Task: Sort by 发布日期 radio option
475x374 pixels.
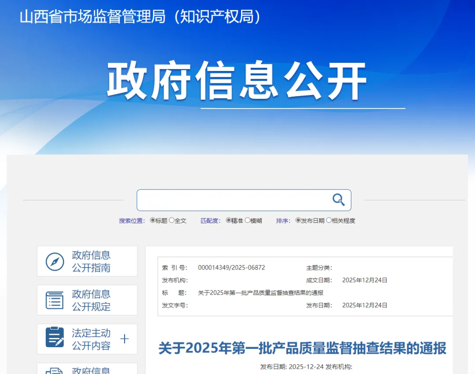Action: (x=298, y=221)
